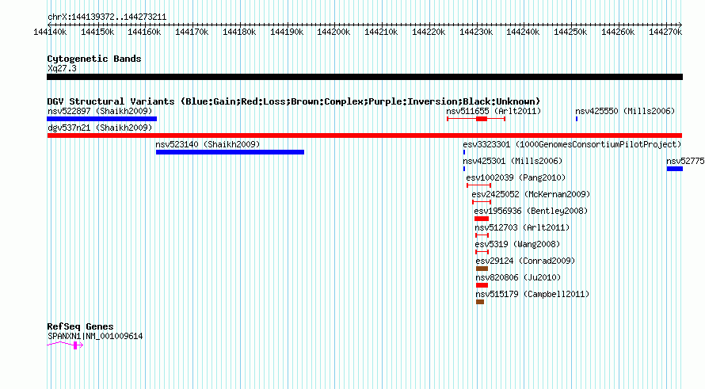Click the black Xq27.3 cytogenetic band bar
This screenshot has width=705, height=389.
point(364,77)
